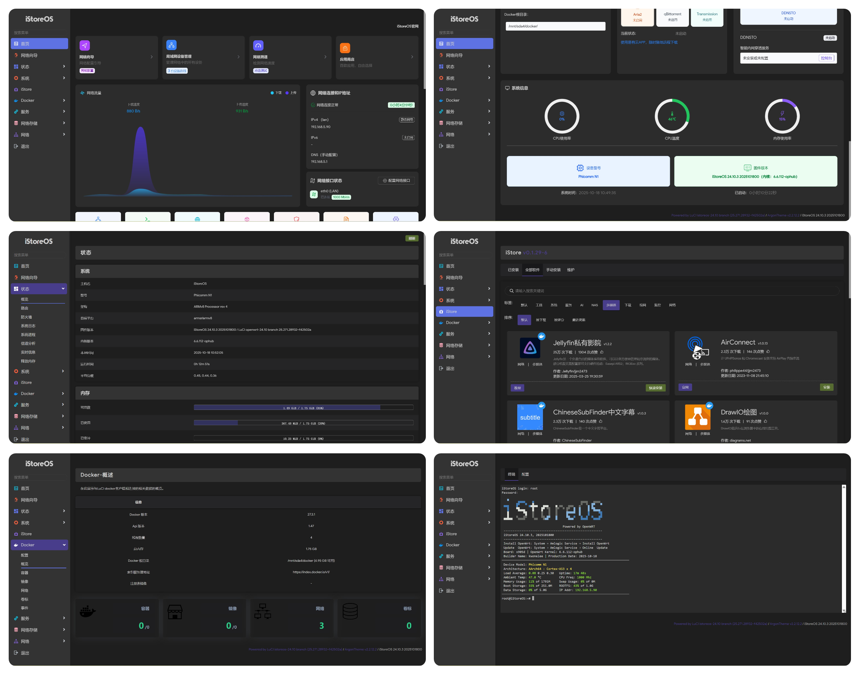Click the monitor icon beside 系统信息 heading
Image resolution: width=860 pixels, height=676 pixels.
click(x=507, y=88)
